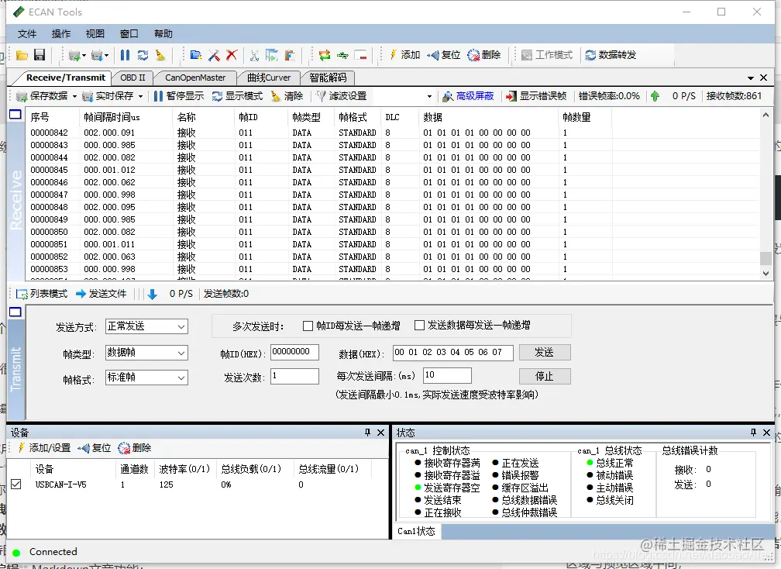Expand first database icon dropdown in top toolbar
The height and width of the screenshot is (569, 781).
pyautogui.click(x=84, y=55)
